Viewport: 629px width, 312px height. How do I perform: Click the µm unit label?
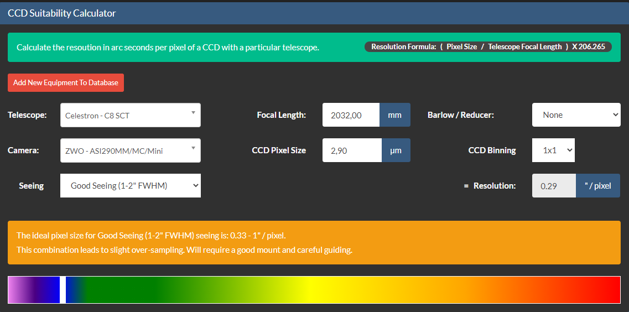396,150
